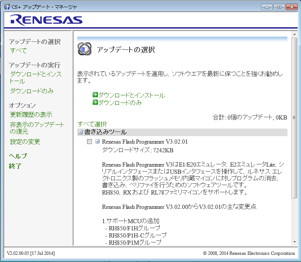Click the scrollbar down arrow
The height and width of the screenshot is (262, 301).
pos(295,242)
